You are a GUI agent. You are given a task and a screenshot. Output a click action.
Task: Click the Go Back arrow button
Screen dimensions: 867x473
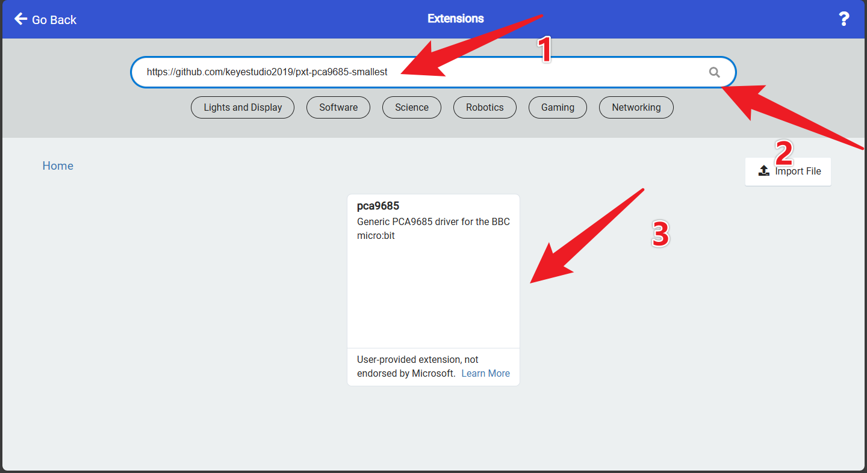(x=46, y=19)
